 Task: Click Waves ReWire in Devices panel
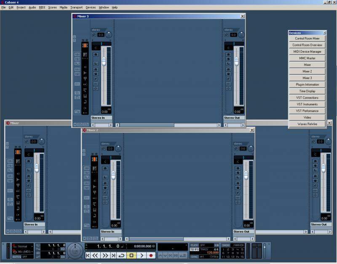click(307, 124)
